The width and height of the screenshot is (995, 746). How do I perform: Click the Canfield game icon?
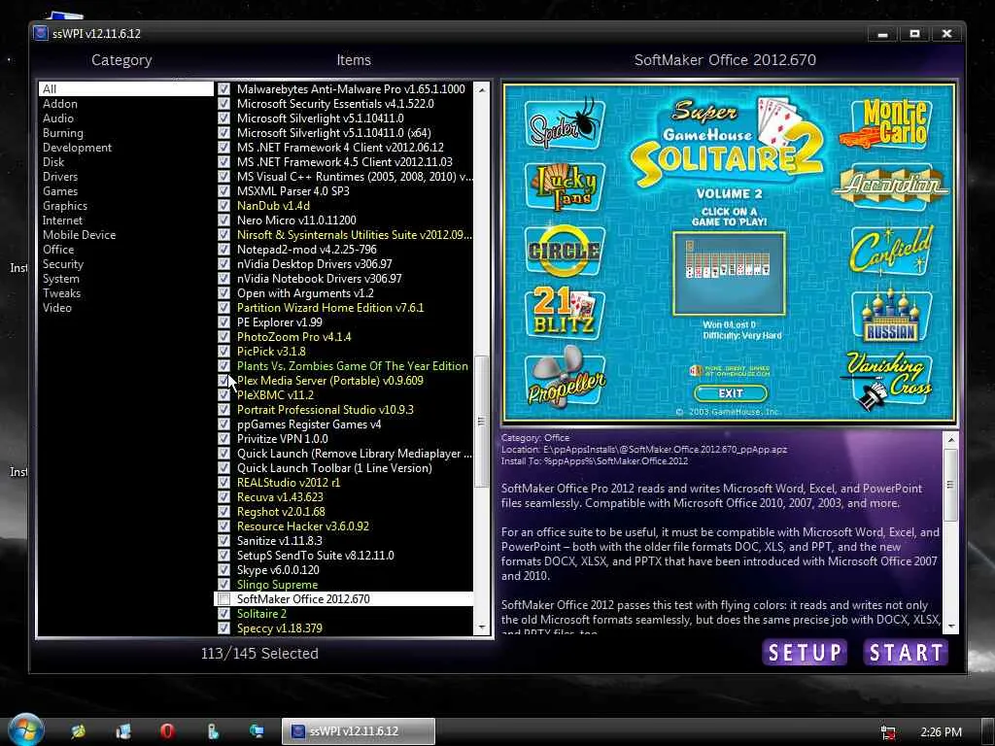891,252
